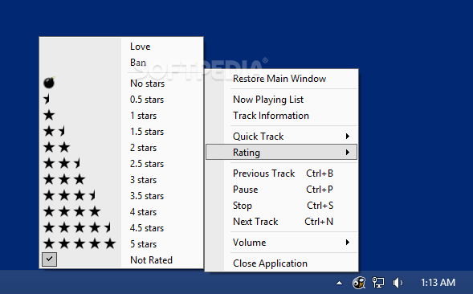The width and height of the screenshot is (473, 294).
Task: Choose Restore Main Window
Action: click(x=279, y=79)
